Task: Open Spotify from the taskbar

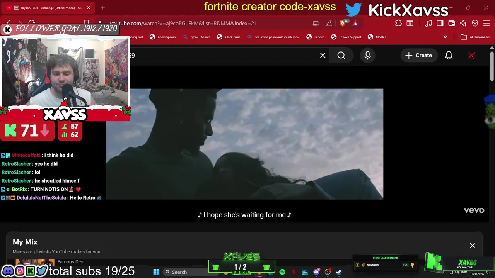Action: click(x=282, y=272)
